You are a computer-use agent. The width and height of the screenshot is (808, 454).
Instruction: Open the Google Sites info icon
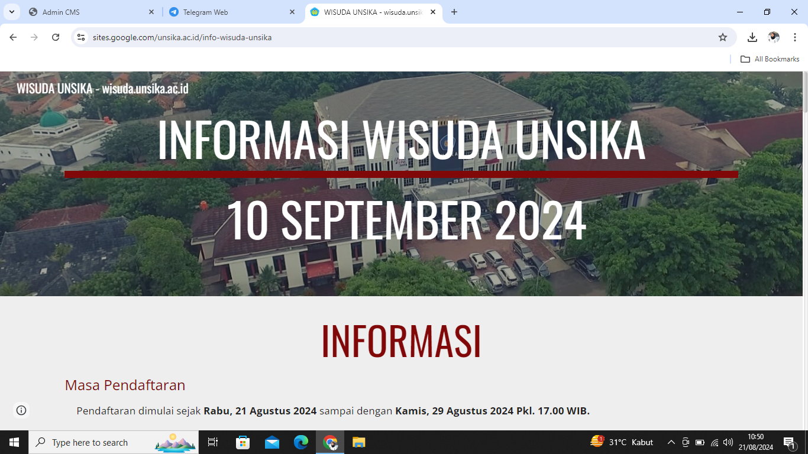tap(21, 410)
